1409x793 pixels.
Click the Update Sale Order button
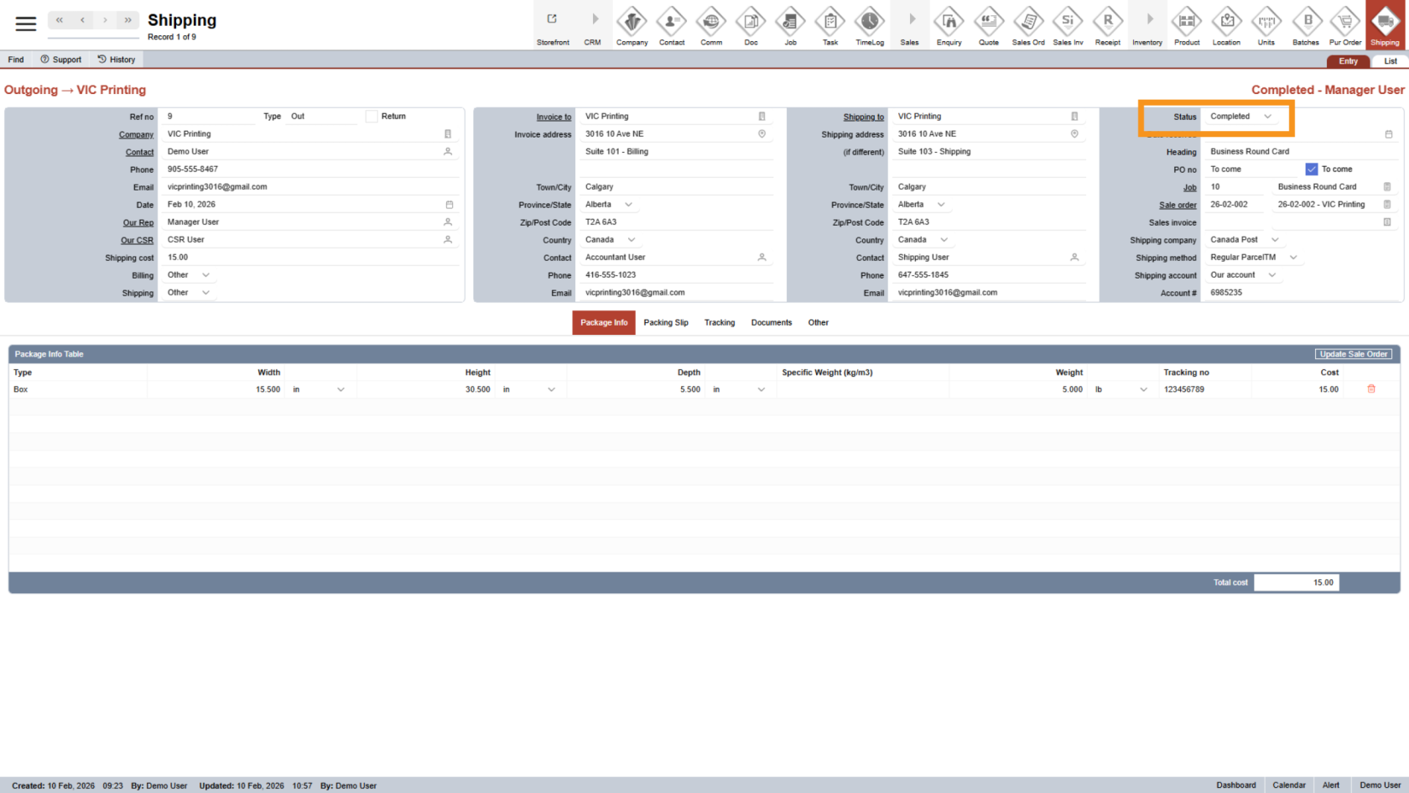click(1353, 354)
